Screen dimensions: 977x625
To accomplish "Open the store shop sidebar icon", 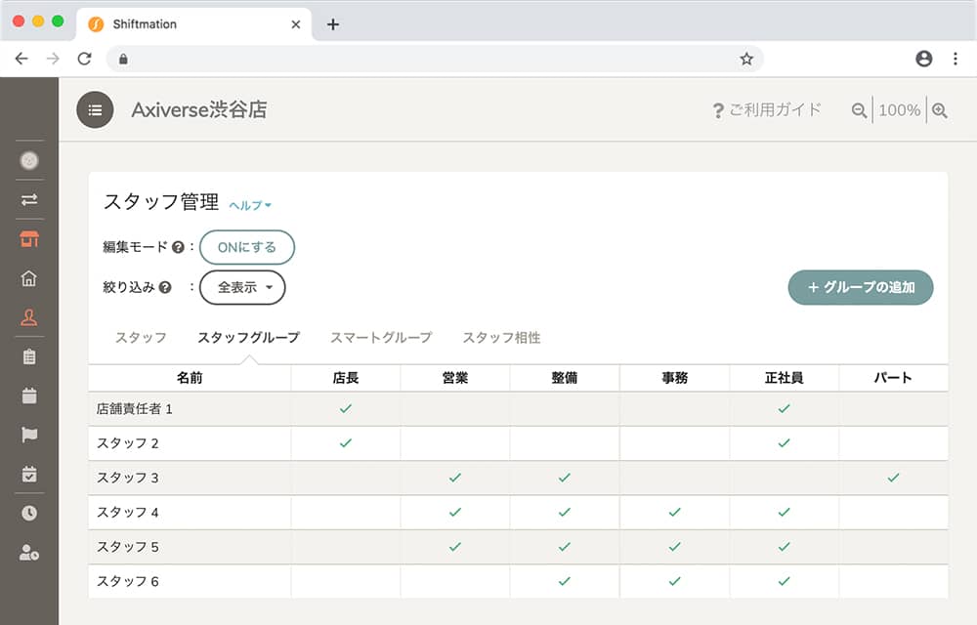I will coord(28,239).
